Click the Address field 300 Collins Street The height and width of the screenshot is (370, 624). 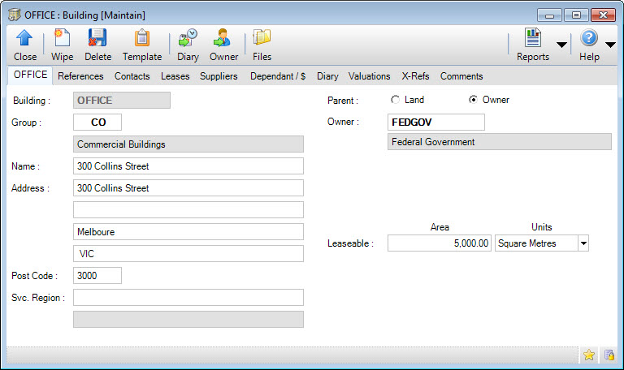pyautogui.click(x=188, y=188)
